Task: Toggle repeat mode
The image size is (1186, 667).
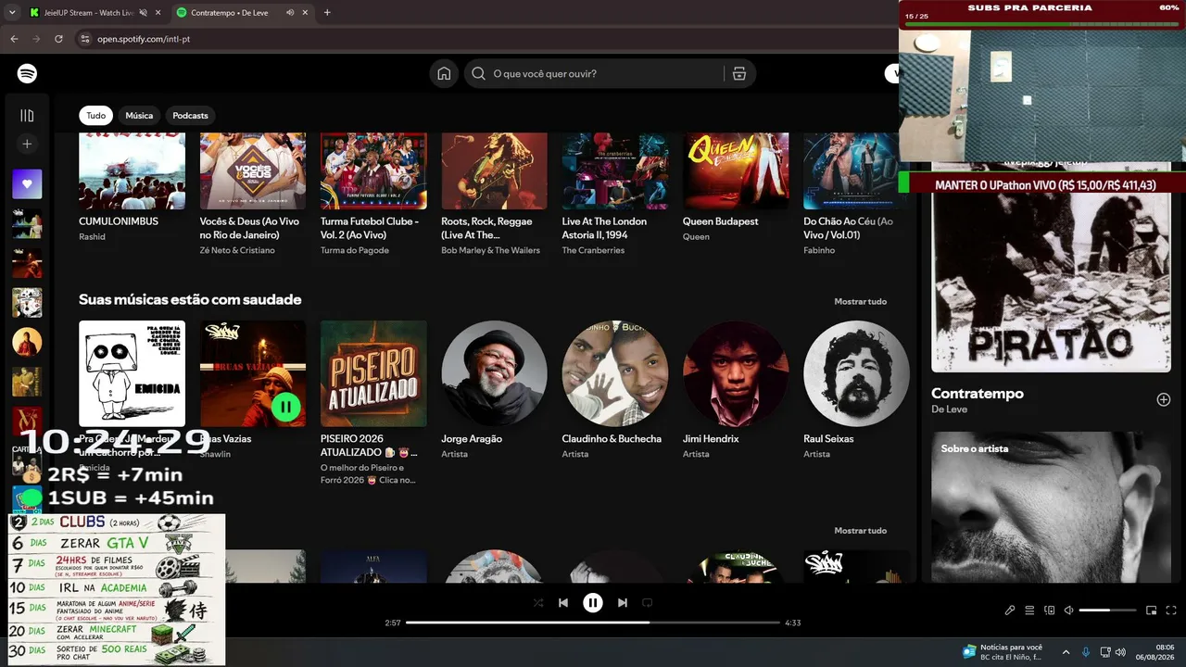Action: (648, 603)
